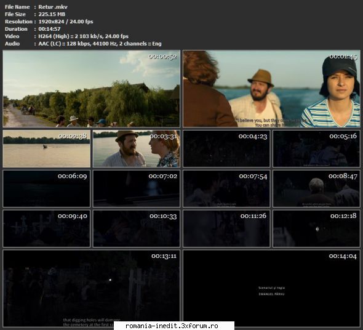Screen dimensions: 363x330
Task: Open the dark frame at 00:05:16
Action: [x=316, y=148]
